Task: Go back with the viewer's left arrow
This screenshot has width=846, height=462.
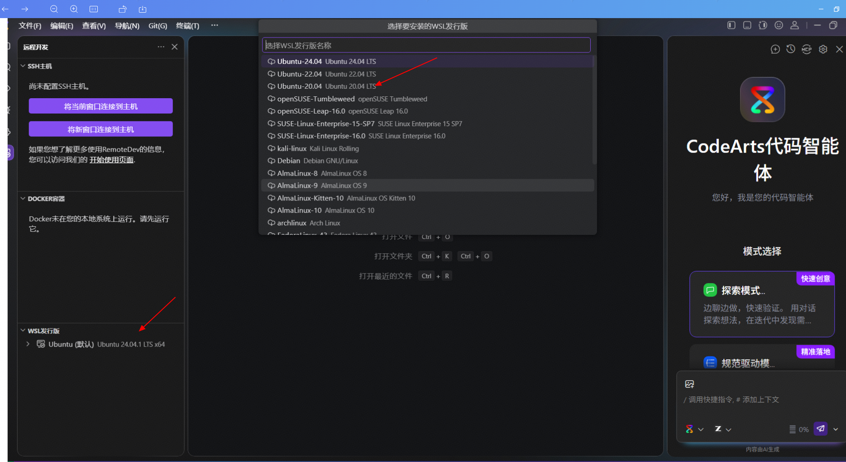Action: point(5,9)
